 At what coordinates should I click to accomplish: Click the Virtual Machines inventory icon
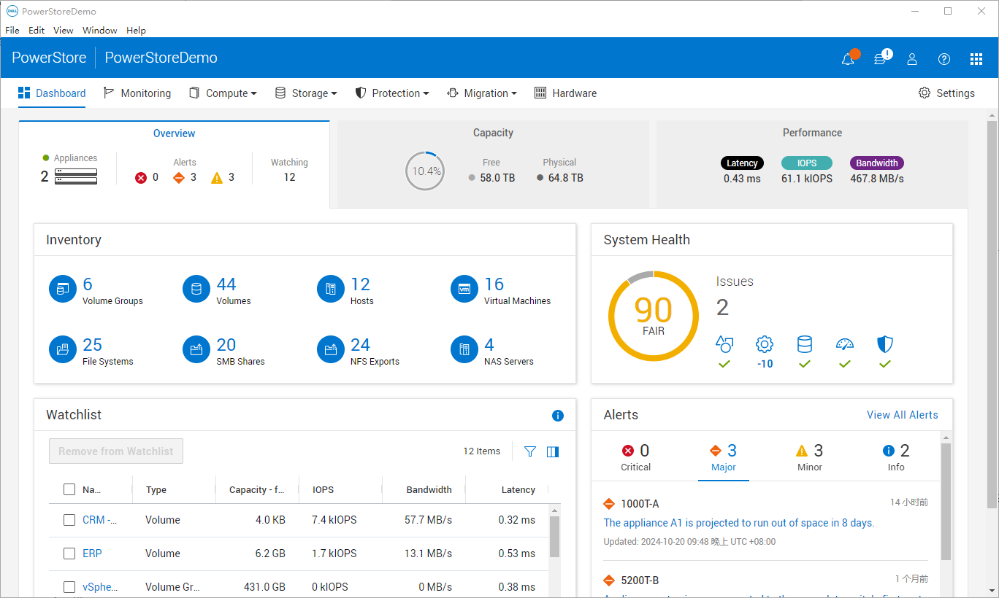tap(464, 290)
